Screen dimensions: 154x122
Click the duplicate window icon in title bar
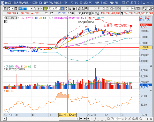(128, 3)
